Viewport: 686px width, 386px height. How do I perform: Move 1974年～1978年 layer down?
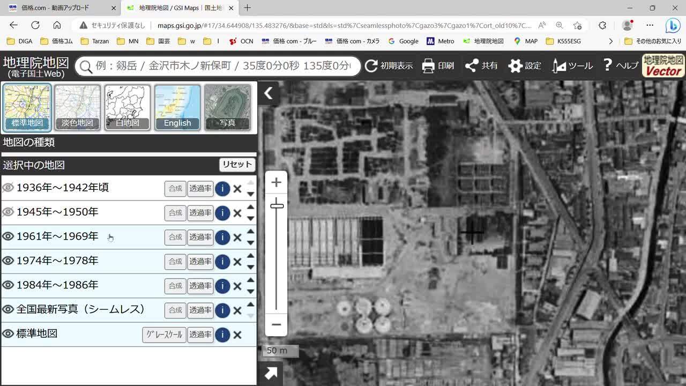250,267
